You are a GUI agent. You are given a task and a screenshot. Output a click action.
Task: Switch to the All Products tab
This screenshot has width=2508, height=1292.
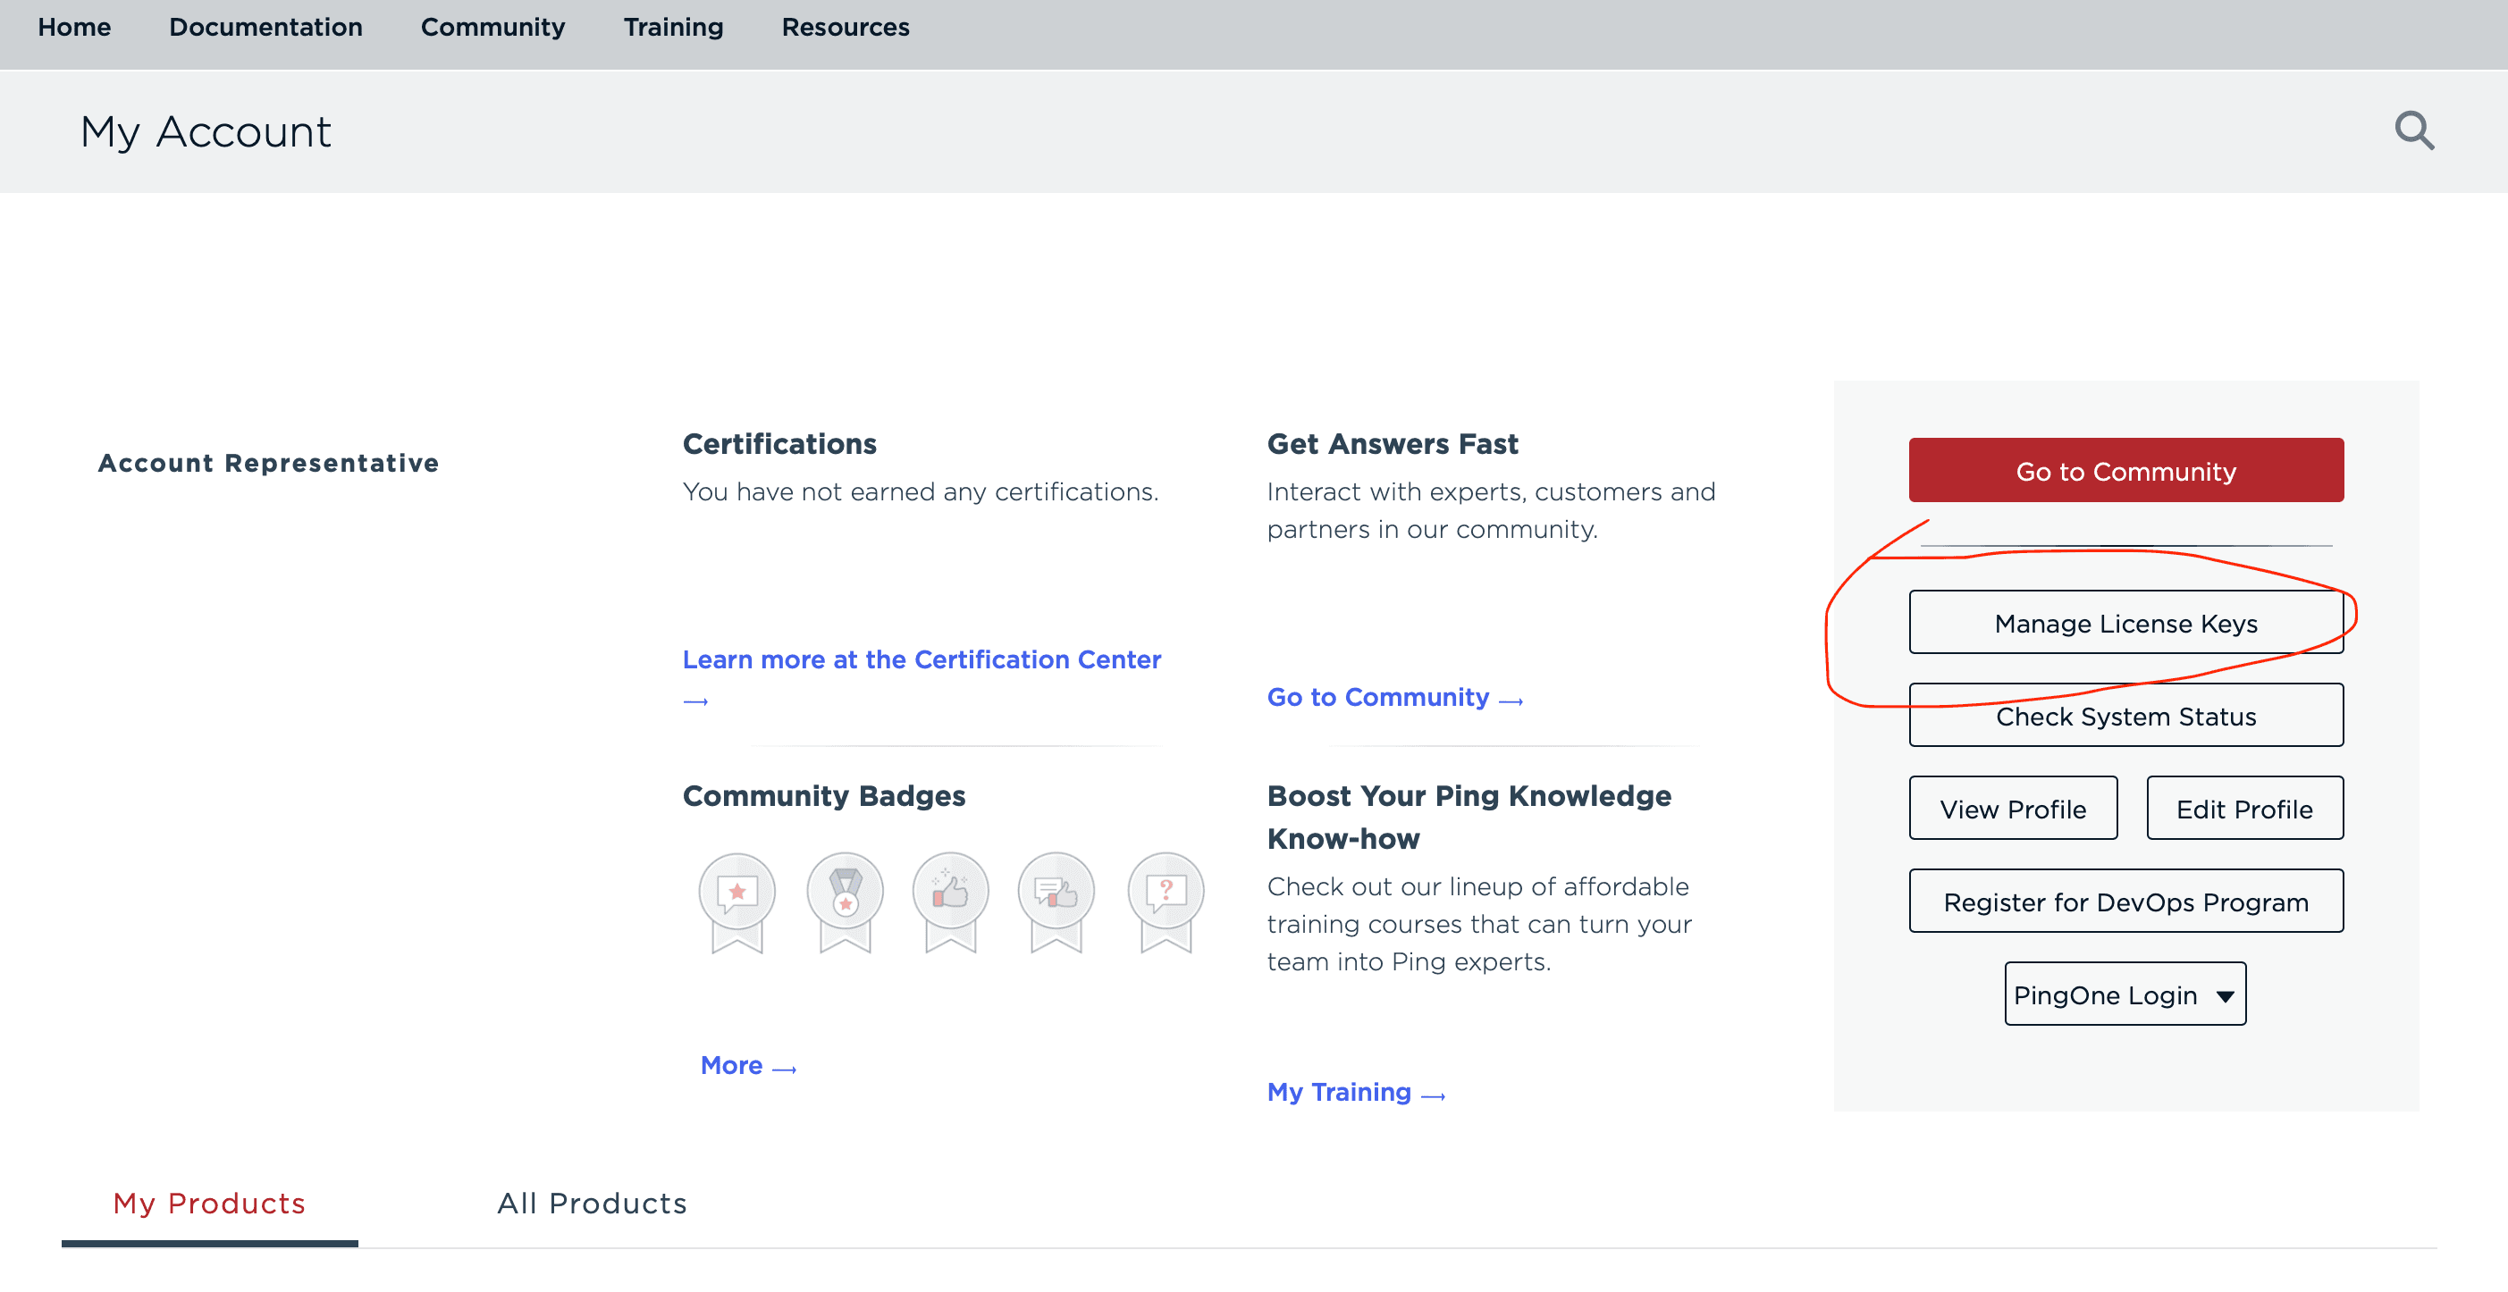[592, 1204]
